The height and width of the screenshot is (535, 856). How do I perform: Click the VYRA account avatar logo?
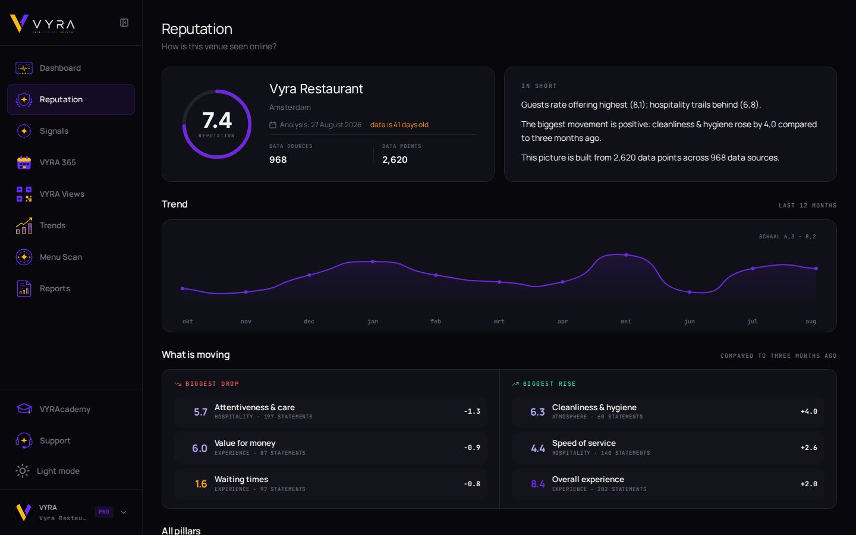(x=23, y=512)
